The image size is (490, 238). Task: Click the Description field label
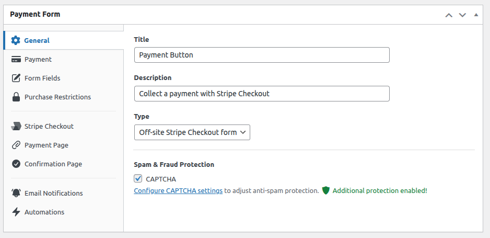click(153, 78)
